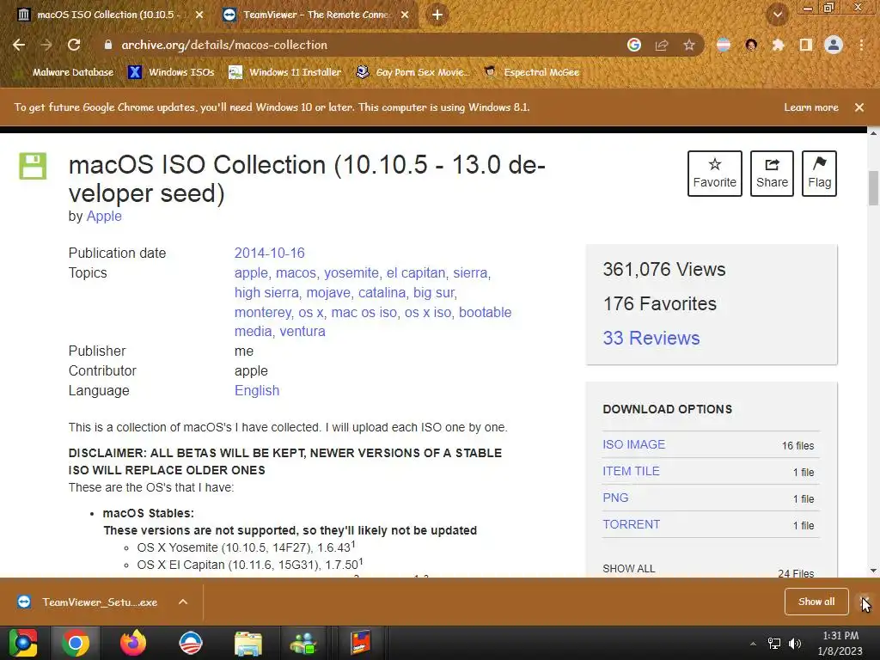Open the Espectral McGee bookmark
The width and height of the screenshot is (880, 660).
point(531,72)
